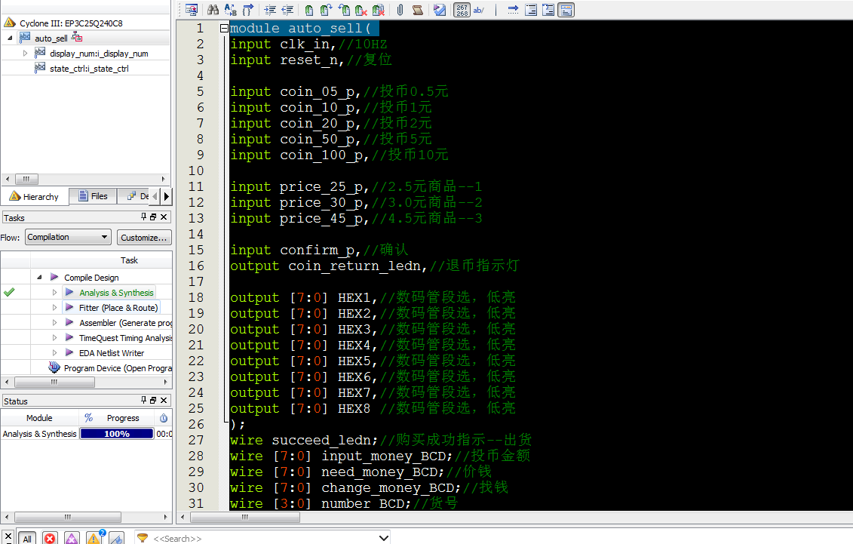Viewport: 853px width, 544px height.
Task: Expand Analysis & Synthesis task
Action: [x=54, y=293]
